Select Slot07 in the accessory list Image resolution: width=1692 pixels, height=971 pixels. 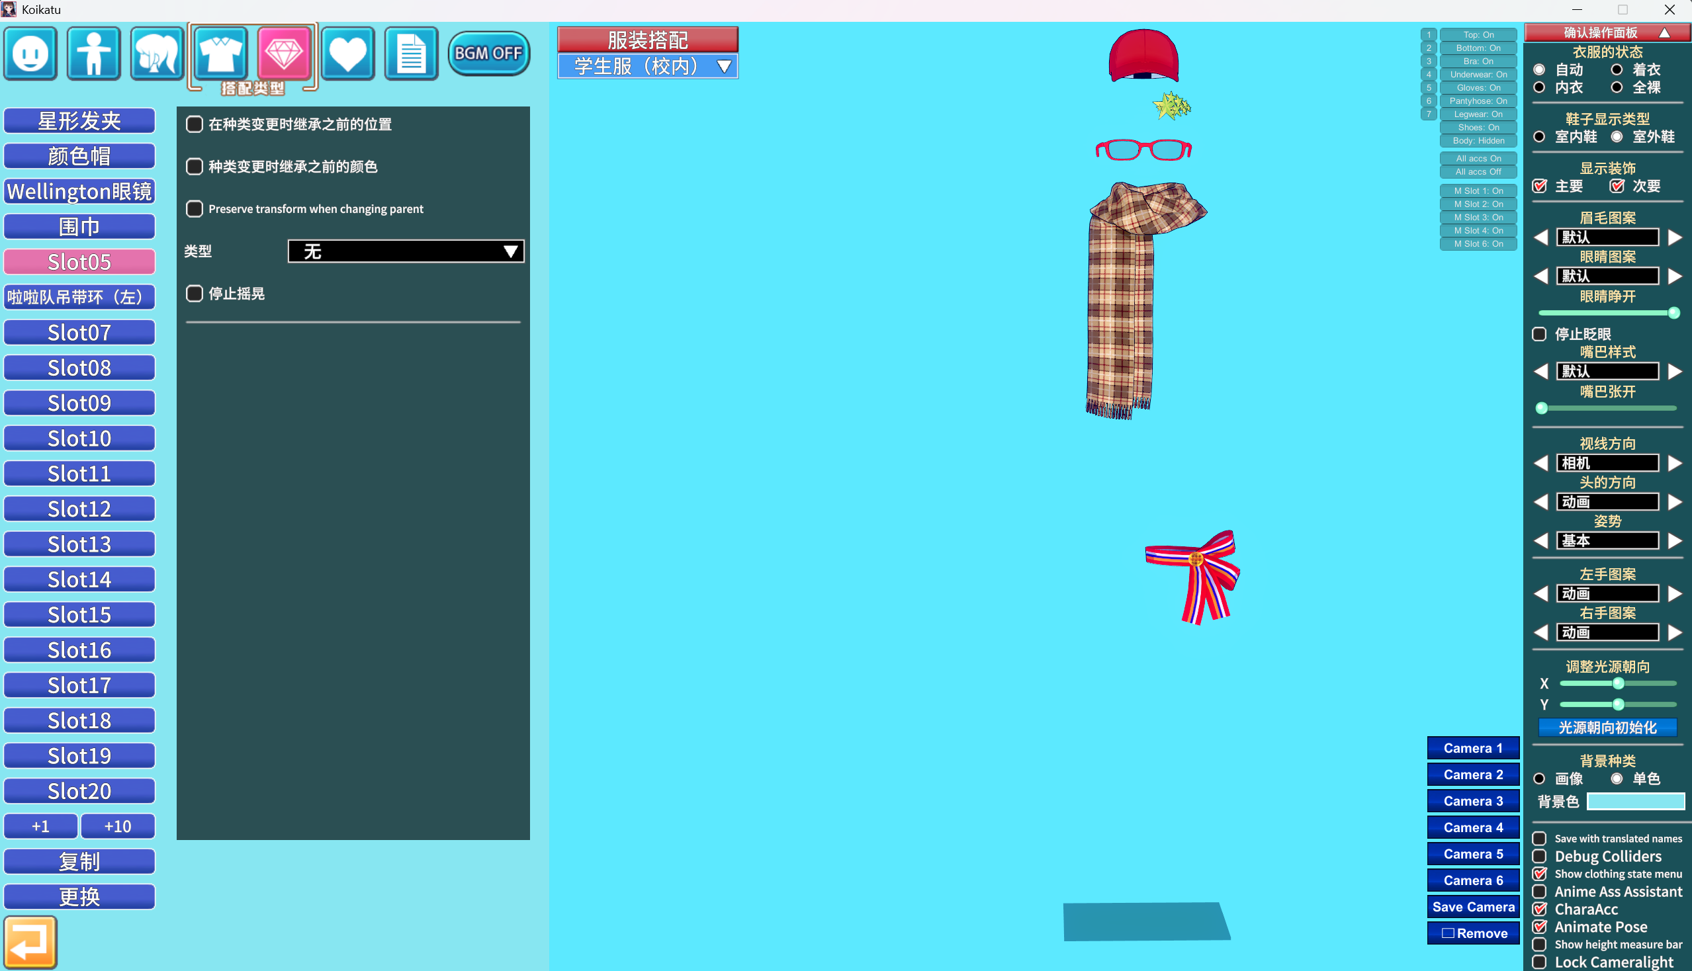click(x=79, y=332)
